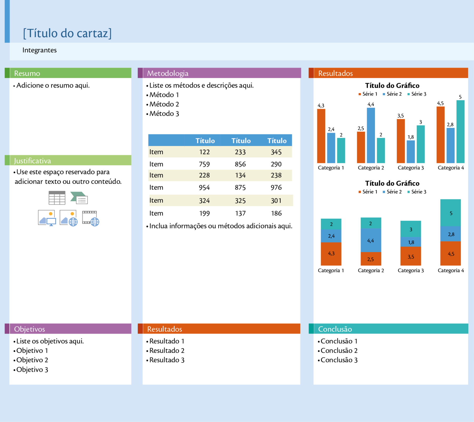The image size is (474, 422).
Task: Click the "Integrantes" subtitle text
Action: [39, 50]
